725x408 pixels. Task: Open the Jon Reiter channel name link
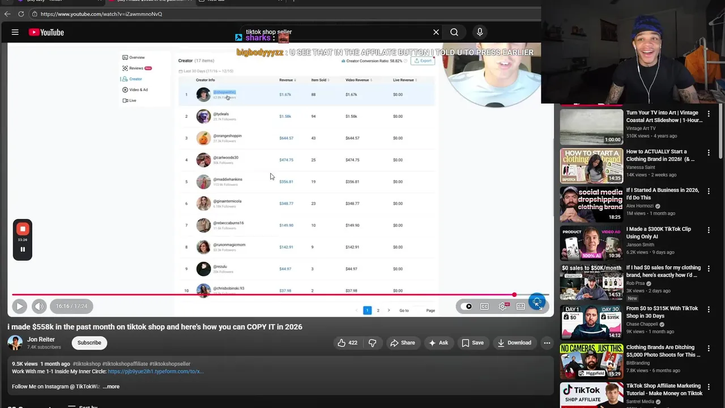(x=41, y=339)
